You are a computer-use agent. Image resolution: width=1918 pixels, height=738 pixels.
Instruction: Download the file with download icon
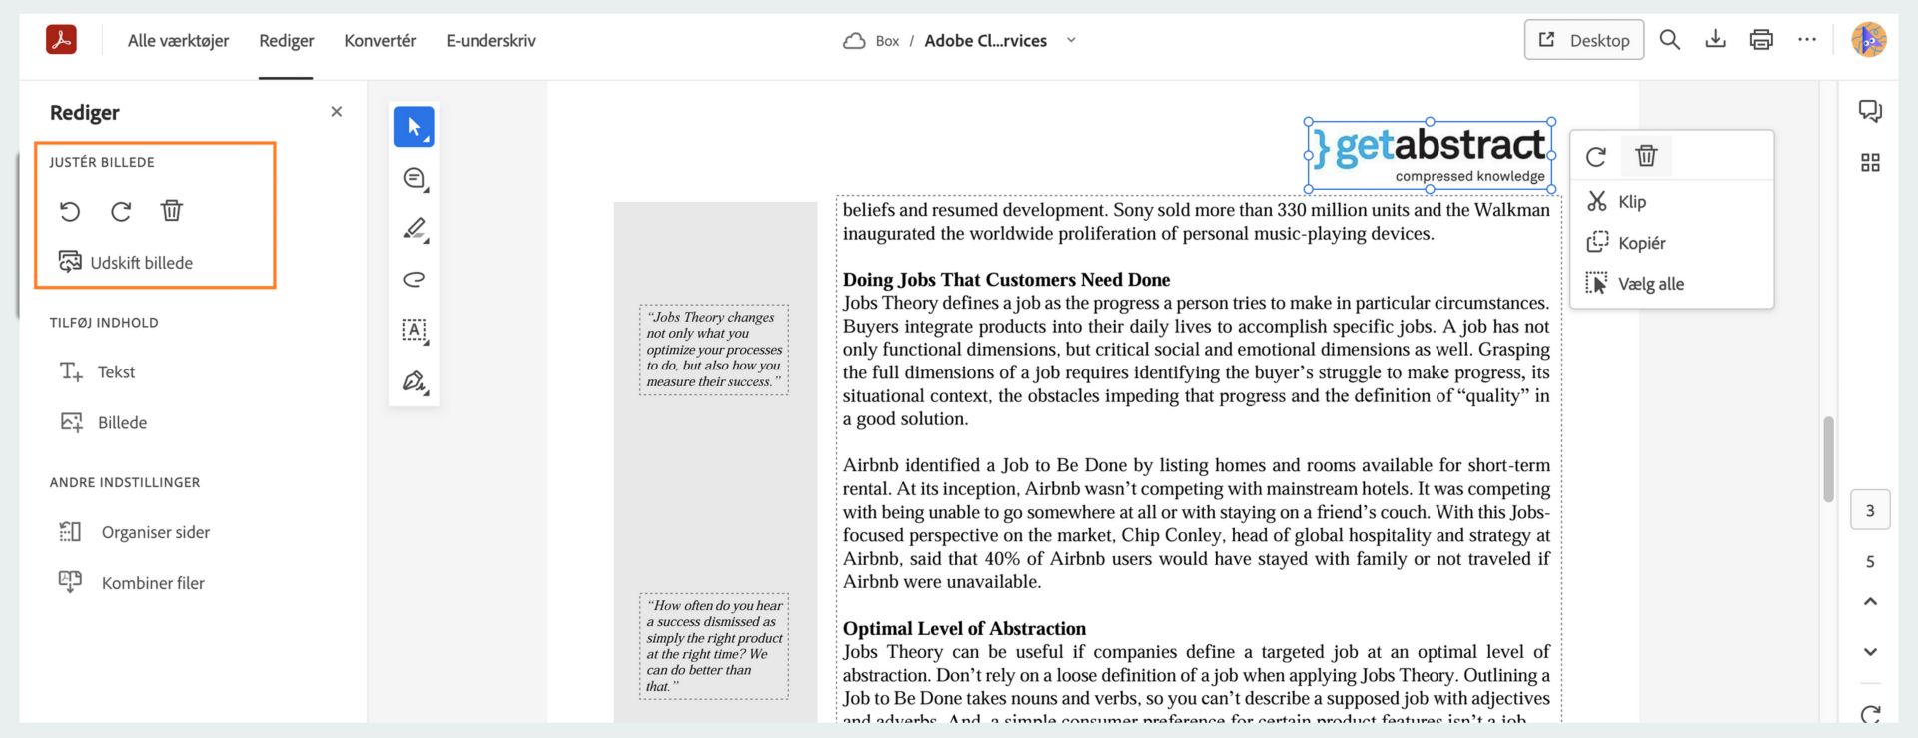[x=1715, y=40]
